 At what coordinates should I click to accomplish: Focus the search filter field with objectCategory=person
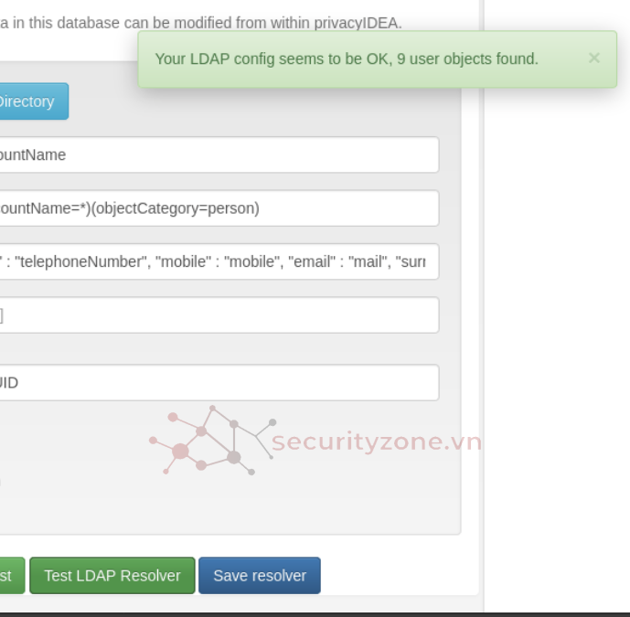[x=219, y=208]
